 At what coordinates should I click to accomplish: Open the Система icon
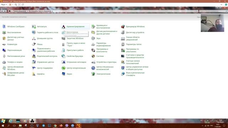coord(93,56)
